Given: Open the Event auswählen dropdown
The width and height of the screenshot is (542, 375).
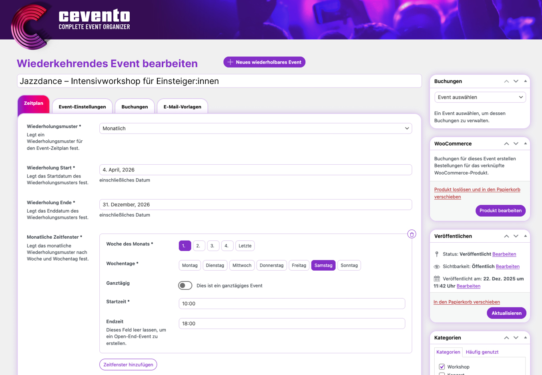Looking at the screenshot, I should click(x=480, y=97).
